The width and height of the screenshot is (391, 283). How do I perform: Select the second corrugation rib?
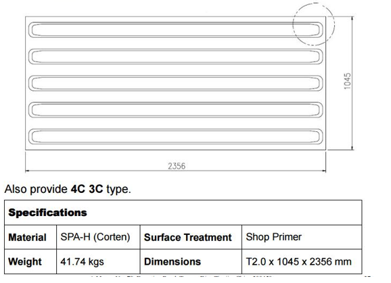(x=176, y=56)
